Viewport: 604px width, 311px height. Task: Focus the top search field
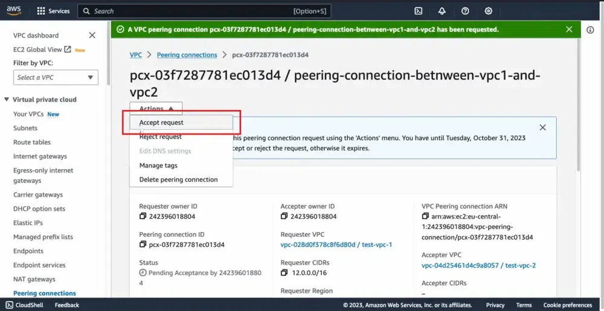click(204, 11)
